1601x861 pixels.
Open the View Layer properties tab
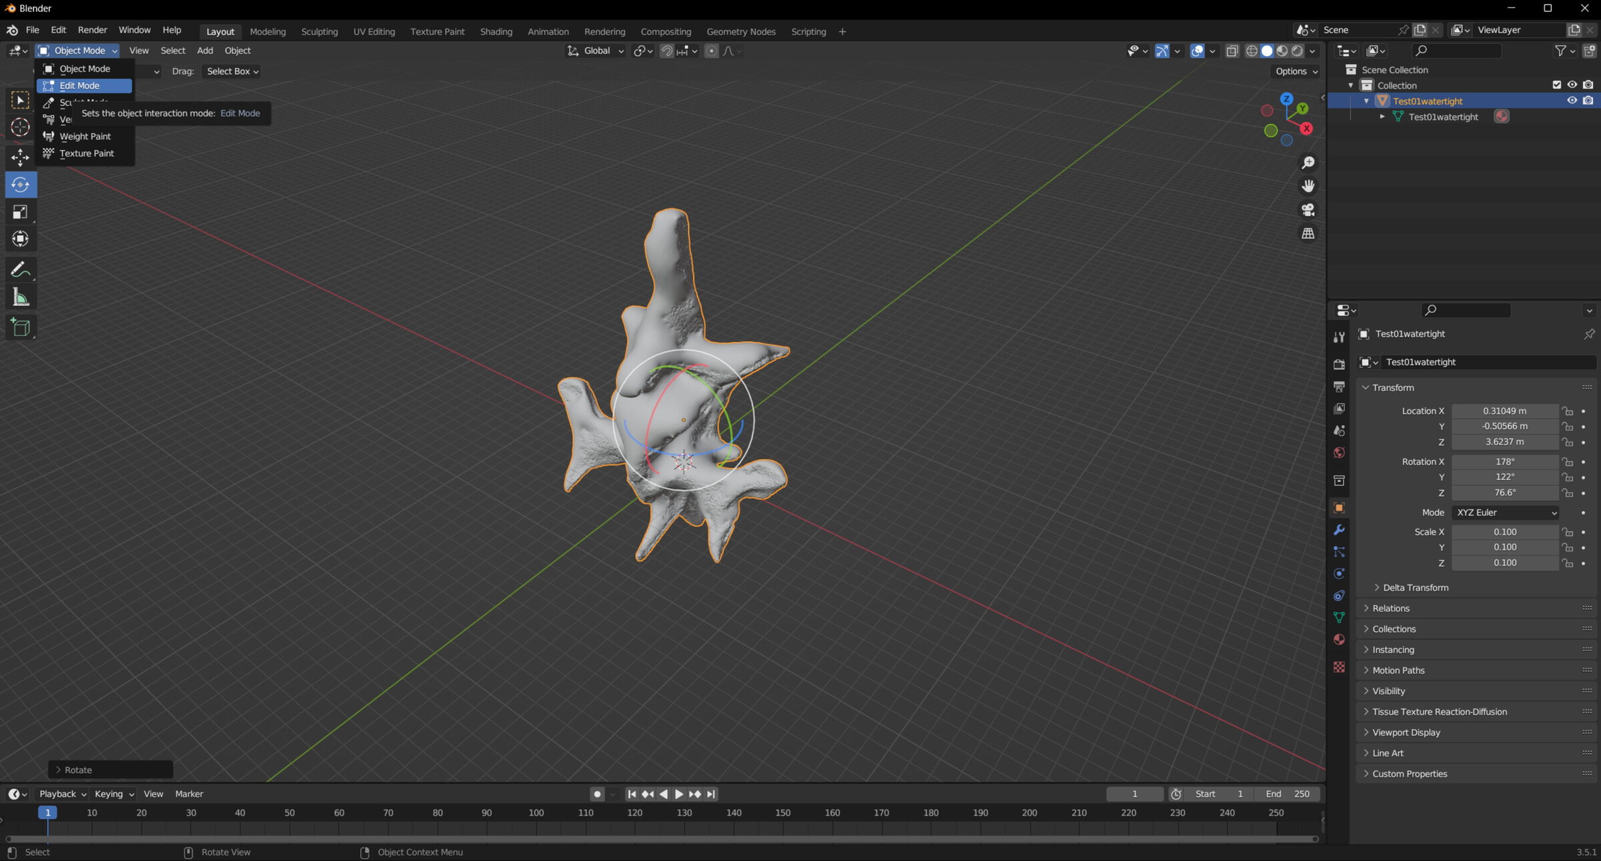(1339, 409)
